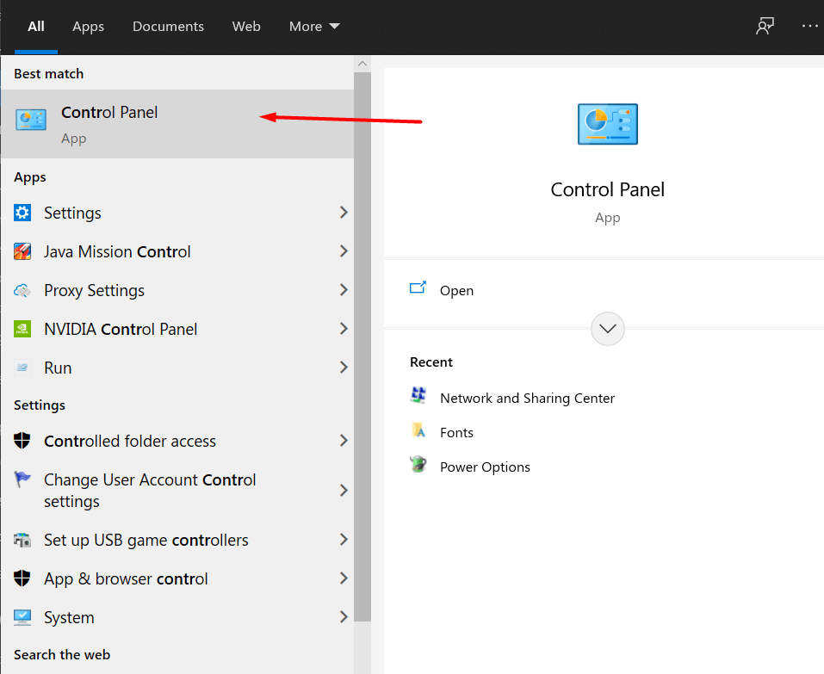Click the ellipsis options icon top right

tap(810, 26)
